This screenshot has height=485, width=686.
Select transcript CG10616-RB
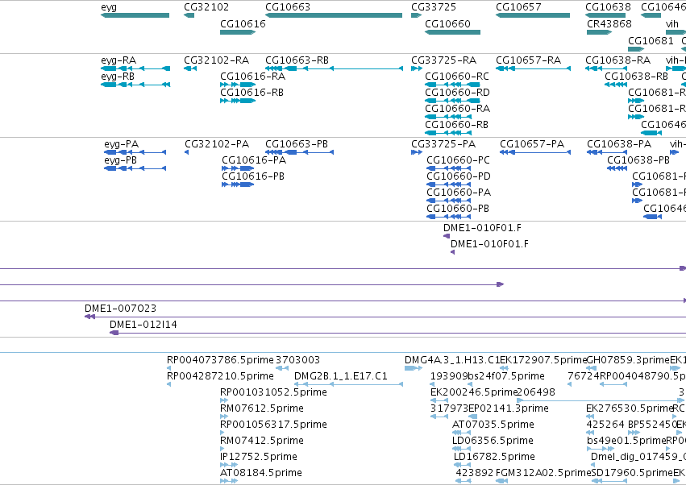pos(252,93)
